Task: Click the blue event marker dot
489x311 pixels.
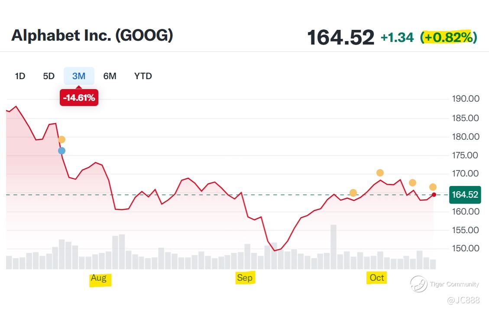Action: coord(62,151)
